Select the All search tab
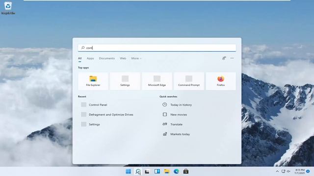The width and height of the screenshot is (314, 176). (x=79, y=58)
